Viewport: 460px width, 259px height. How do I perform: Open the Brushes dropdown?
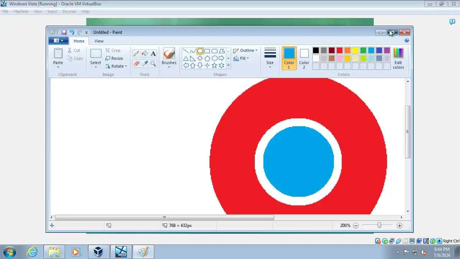(x=169, y=58)
